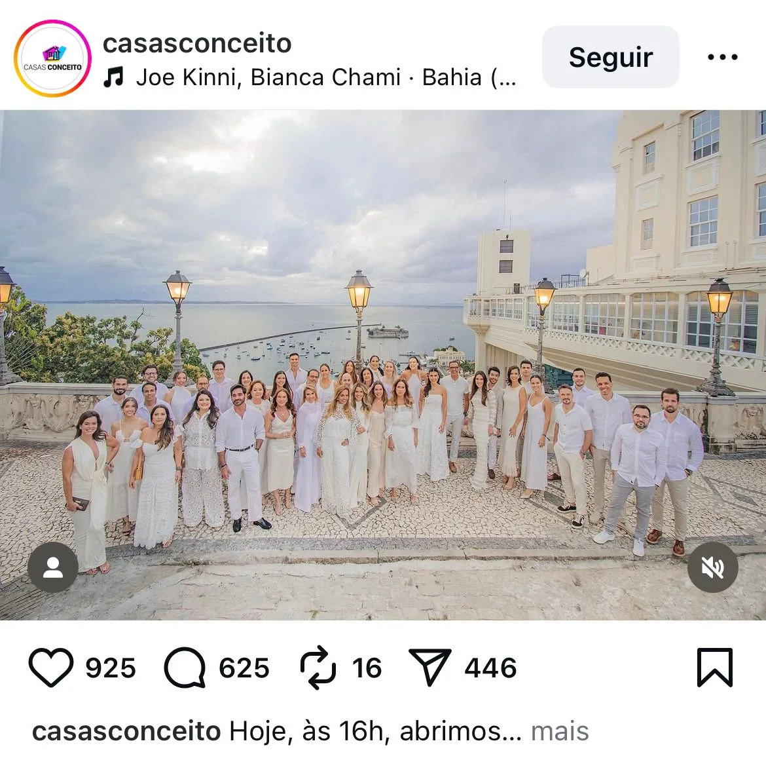Tap the group photo to pause the reel

click(x=383, y=365)
